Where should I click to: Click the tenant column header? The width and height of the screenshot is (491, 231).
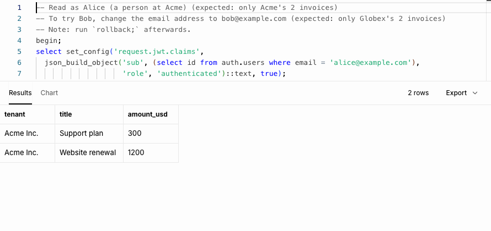pyautogui.click(x=28, y=114)
